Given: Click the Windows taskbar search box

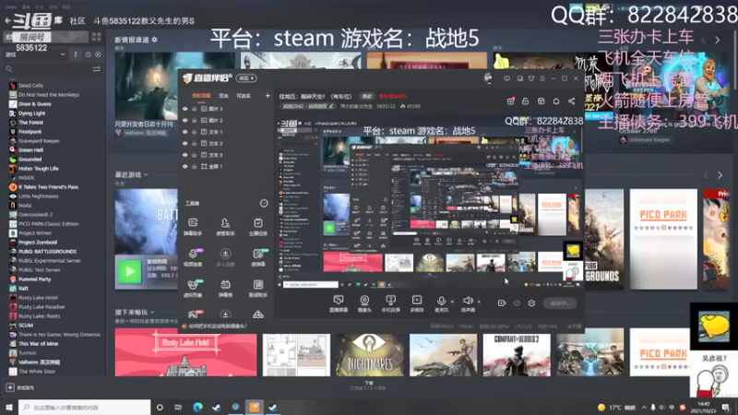Looking at the screenshot, I should [85, 408].
